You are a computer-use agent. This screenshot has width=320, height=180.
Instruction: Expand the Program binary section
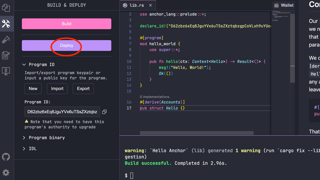(43, 138)
